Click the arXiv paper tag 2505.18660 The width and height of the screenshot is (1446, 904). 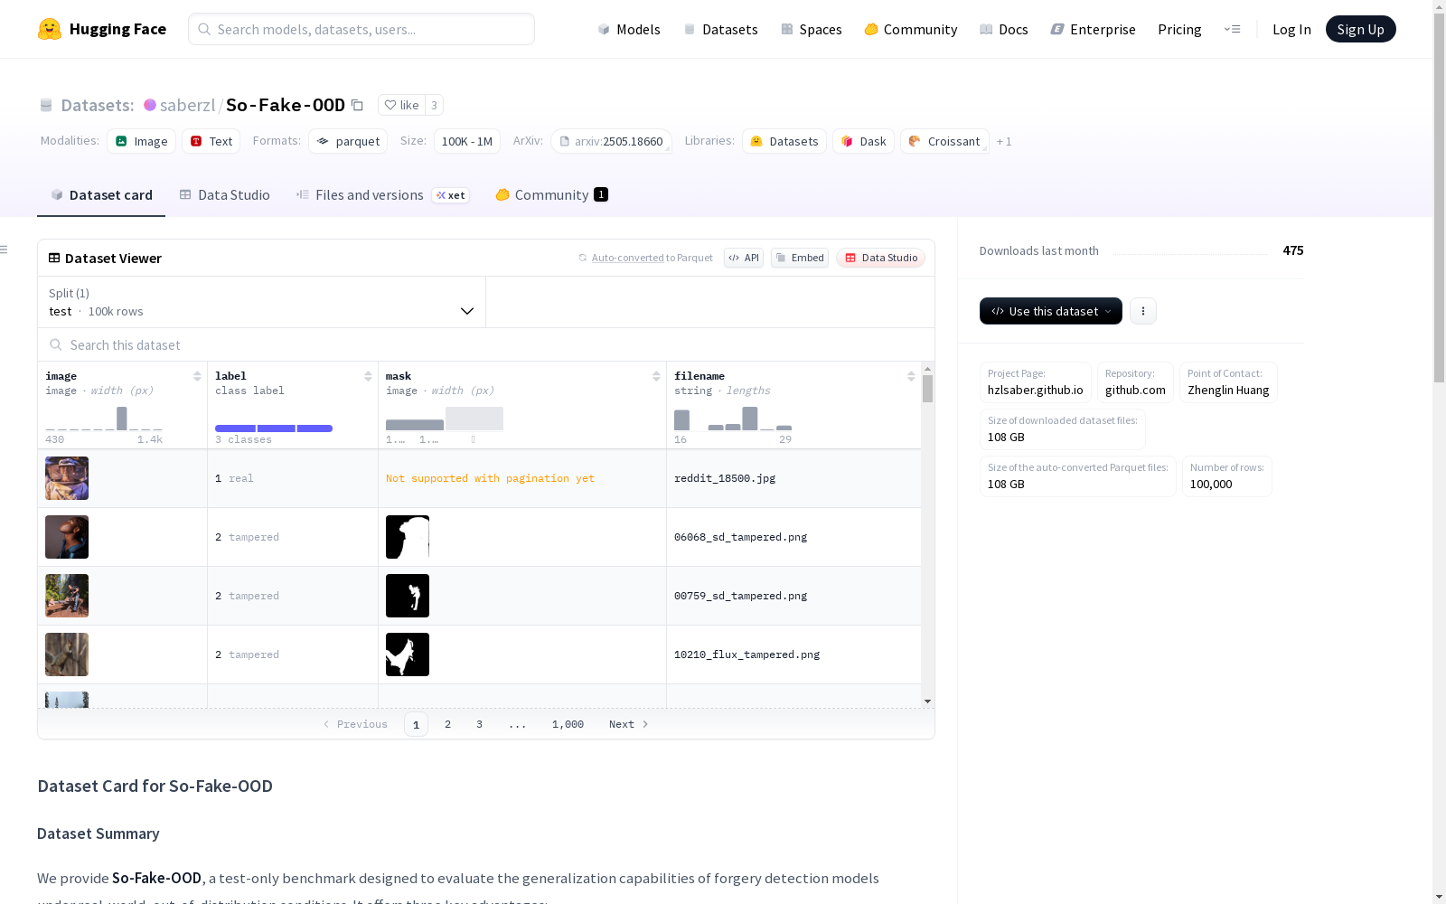coord(611,141)
